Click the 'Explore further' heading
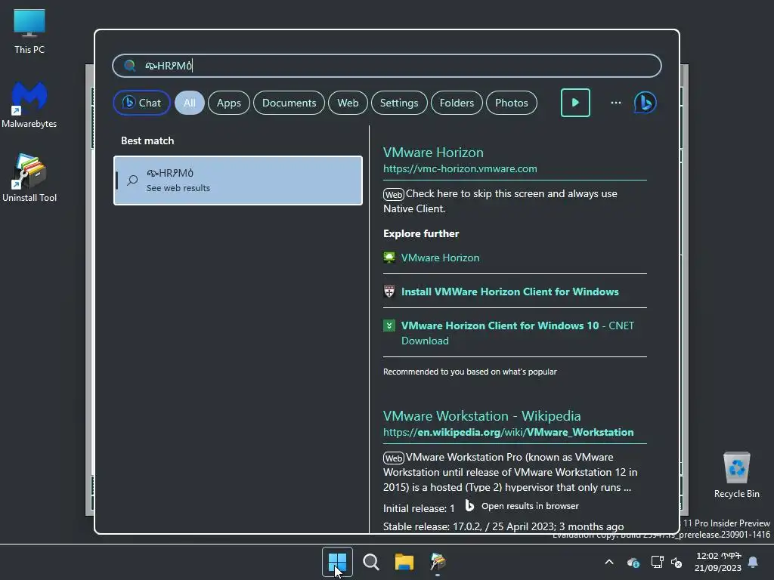Screen dimensions: 774x580 pyautogui.click(x=421, y=233)
